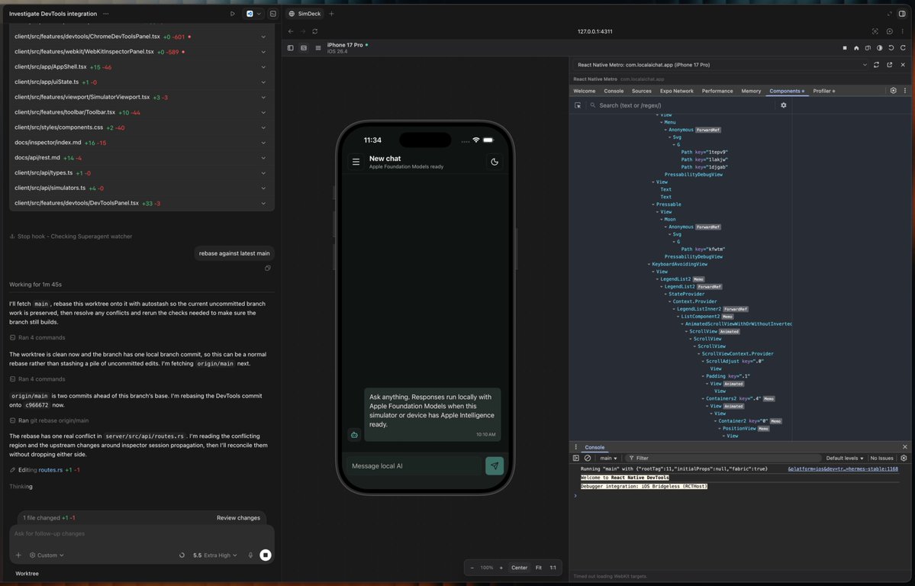The image size is (915, 586).
Task: Switch to the Sources tab
Action: pyautogui.click(x=641, y=91)
